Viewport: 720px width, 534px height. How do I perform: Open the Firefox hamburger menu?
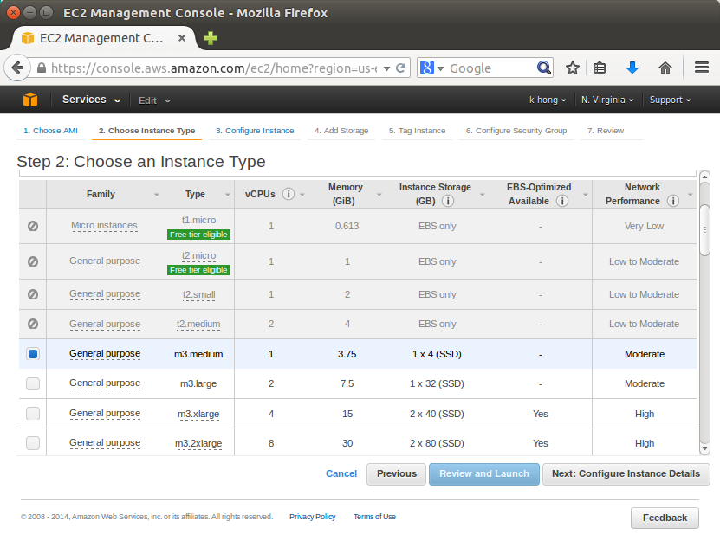(702, 68)
